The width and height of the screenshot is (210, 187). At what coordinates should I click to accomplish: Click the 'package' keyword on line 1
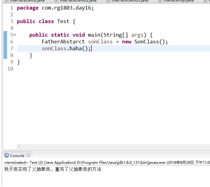point(28,8)
